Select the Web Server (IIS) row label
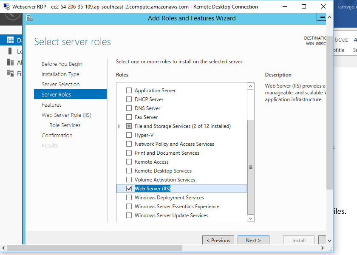 [x=152, y=189]
